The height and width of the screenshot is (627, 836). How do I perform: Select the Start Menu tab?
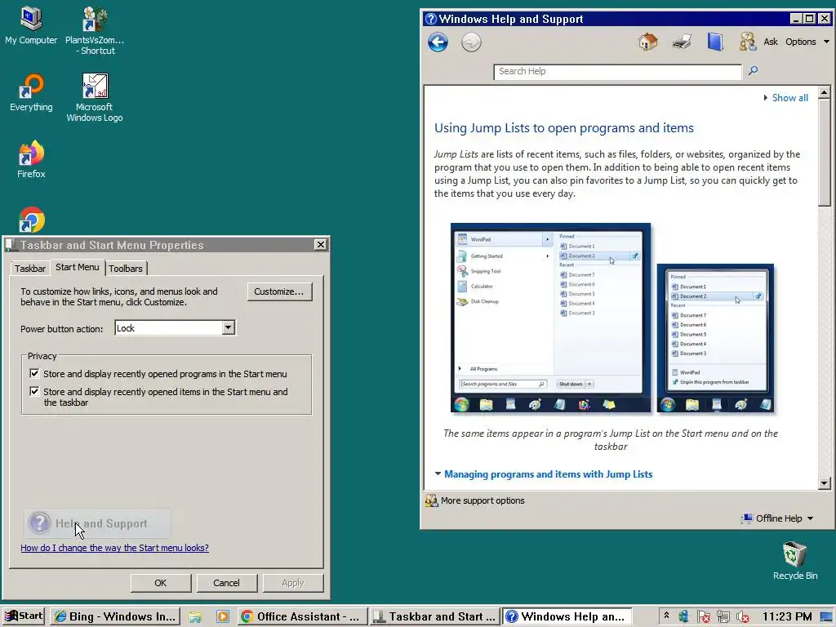point(78,267)
